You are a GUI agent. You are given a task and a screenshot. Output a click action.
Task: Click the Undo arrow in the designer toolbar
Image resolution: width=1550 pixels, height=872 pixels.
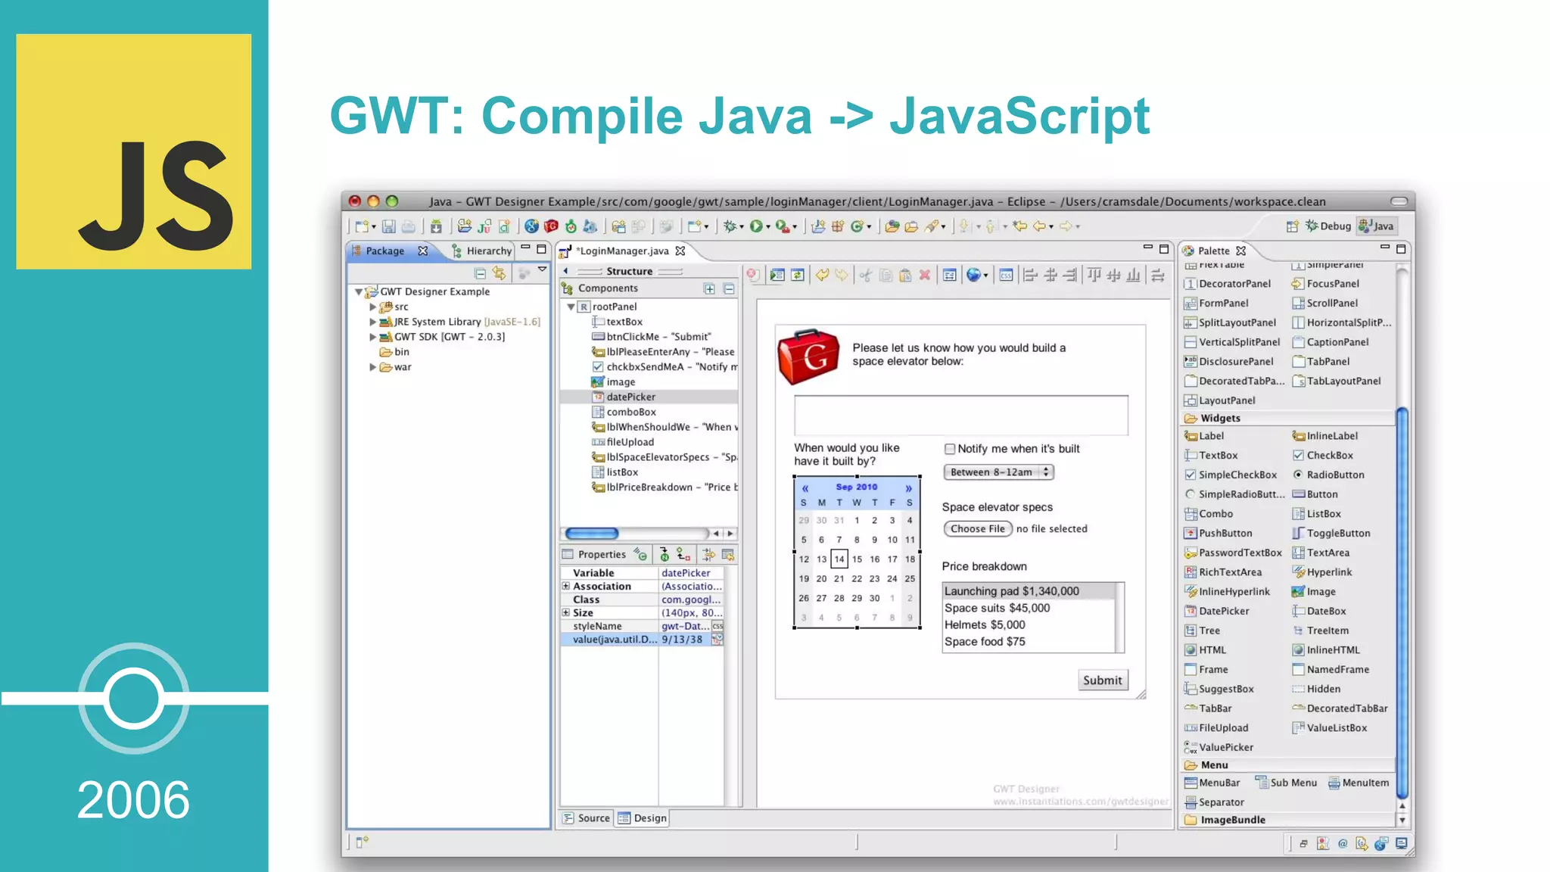tap(822, 276)
